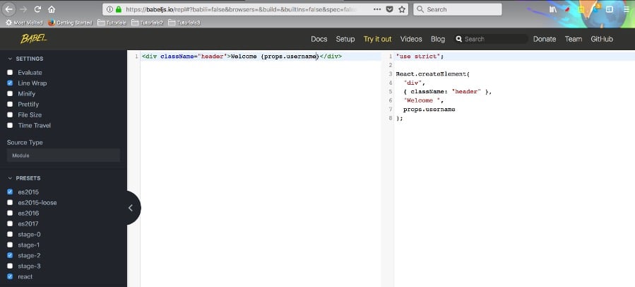Screen dimensions: 635x287
Task: Click the browser back arrow button
Action: tap(9, 9)
